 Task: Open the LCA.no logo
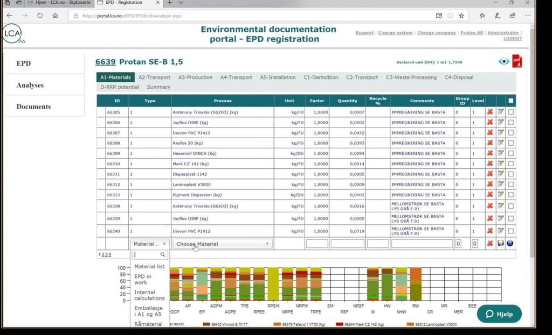[x=13, y=34]
